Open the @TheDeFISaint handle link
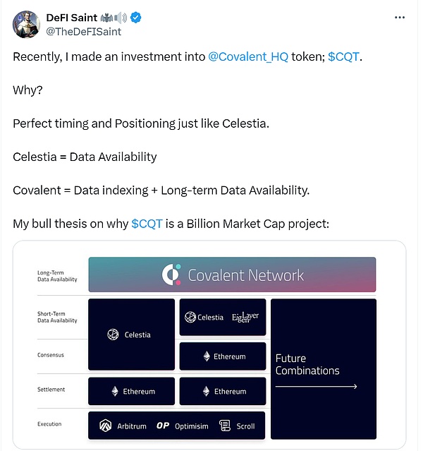The width and height of the screenshot is (423, 451). tap(84, 31)
